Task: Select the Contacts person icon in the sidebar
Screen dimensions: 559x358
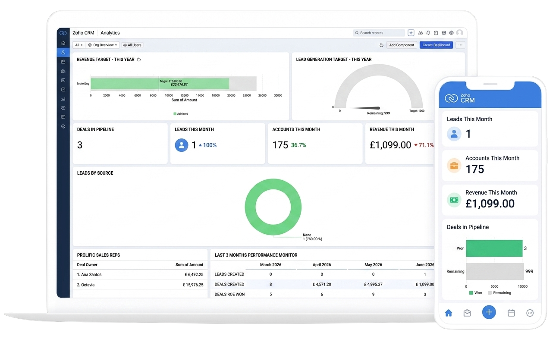Action: coord(63,52)
